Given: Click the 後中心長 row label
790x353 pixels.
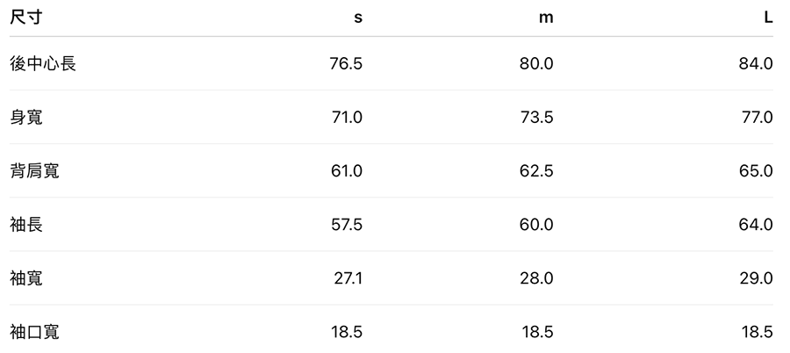Looking at the screenshot, I should click(43, 63).
